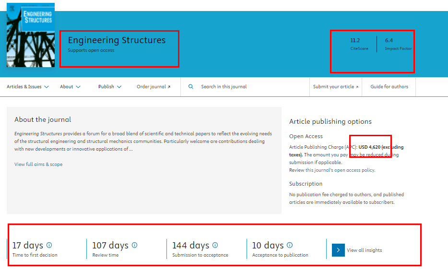This screenshot has width=448, height=271.
Task: Click the info icon beside 10 days
Action: click(290, 245)
